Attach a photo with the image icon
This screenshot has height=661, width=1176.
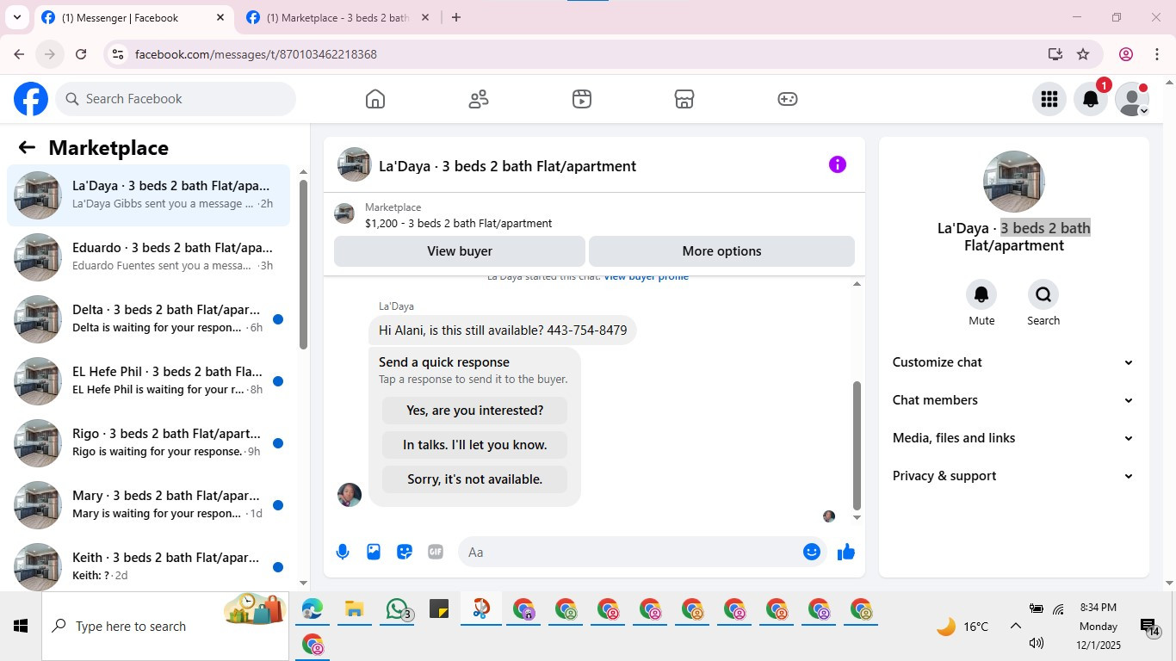[x=374, y=552]
